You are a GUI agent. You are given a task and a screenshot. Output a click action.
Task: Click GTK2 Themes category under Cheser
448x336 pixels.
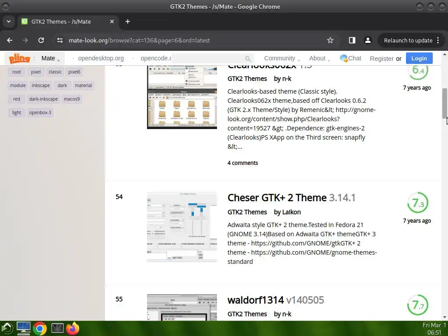247,212
